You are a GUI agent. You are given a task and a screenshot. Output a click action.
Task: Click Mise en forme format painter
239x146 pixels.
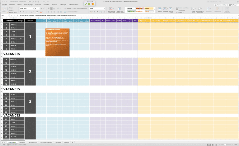point(12,12)
